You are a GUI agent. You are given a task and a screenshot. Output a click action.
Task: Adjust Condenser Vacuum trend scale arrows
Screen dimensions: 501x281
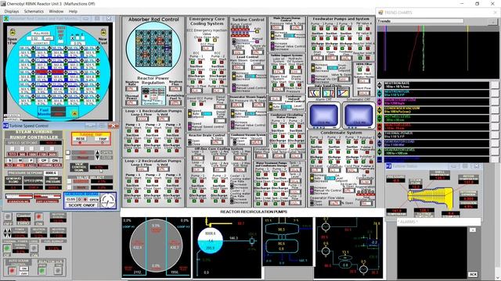(380, 110)
